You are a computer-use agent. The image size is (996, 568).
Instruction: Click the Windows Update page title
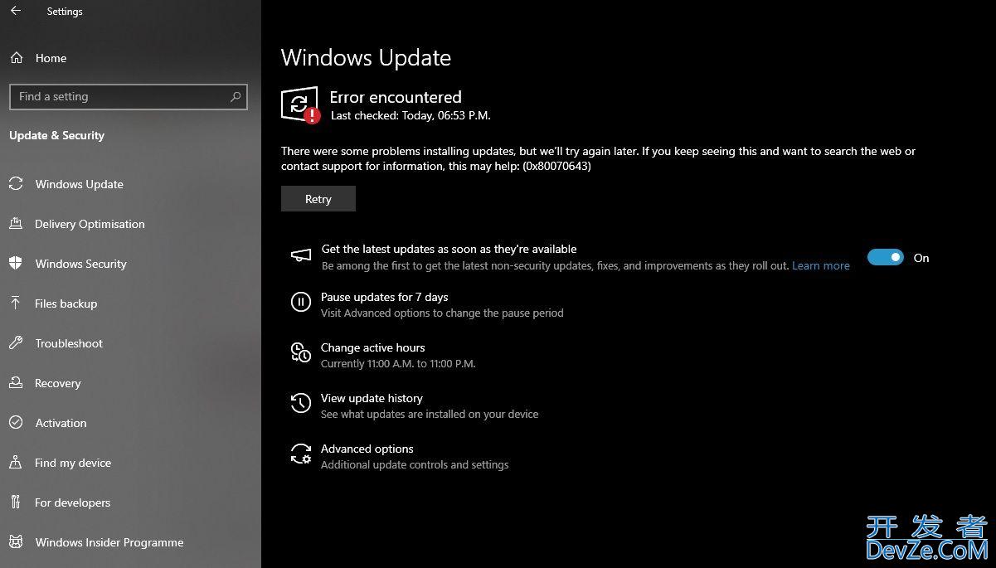pos(366,58)
